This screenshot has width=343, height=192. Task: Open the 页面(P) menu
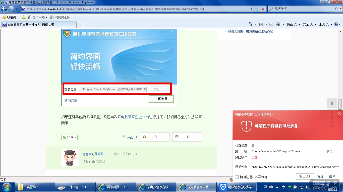[x=293, y=24]
